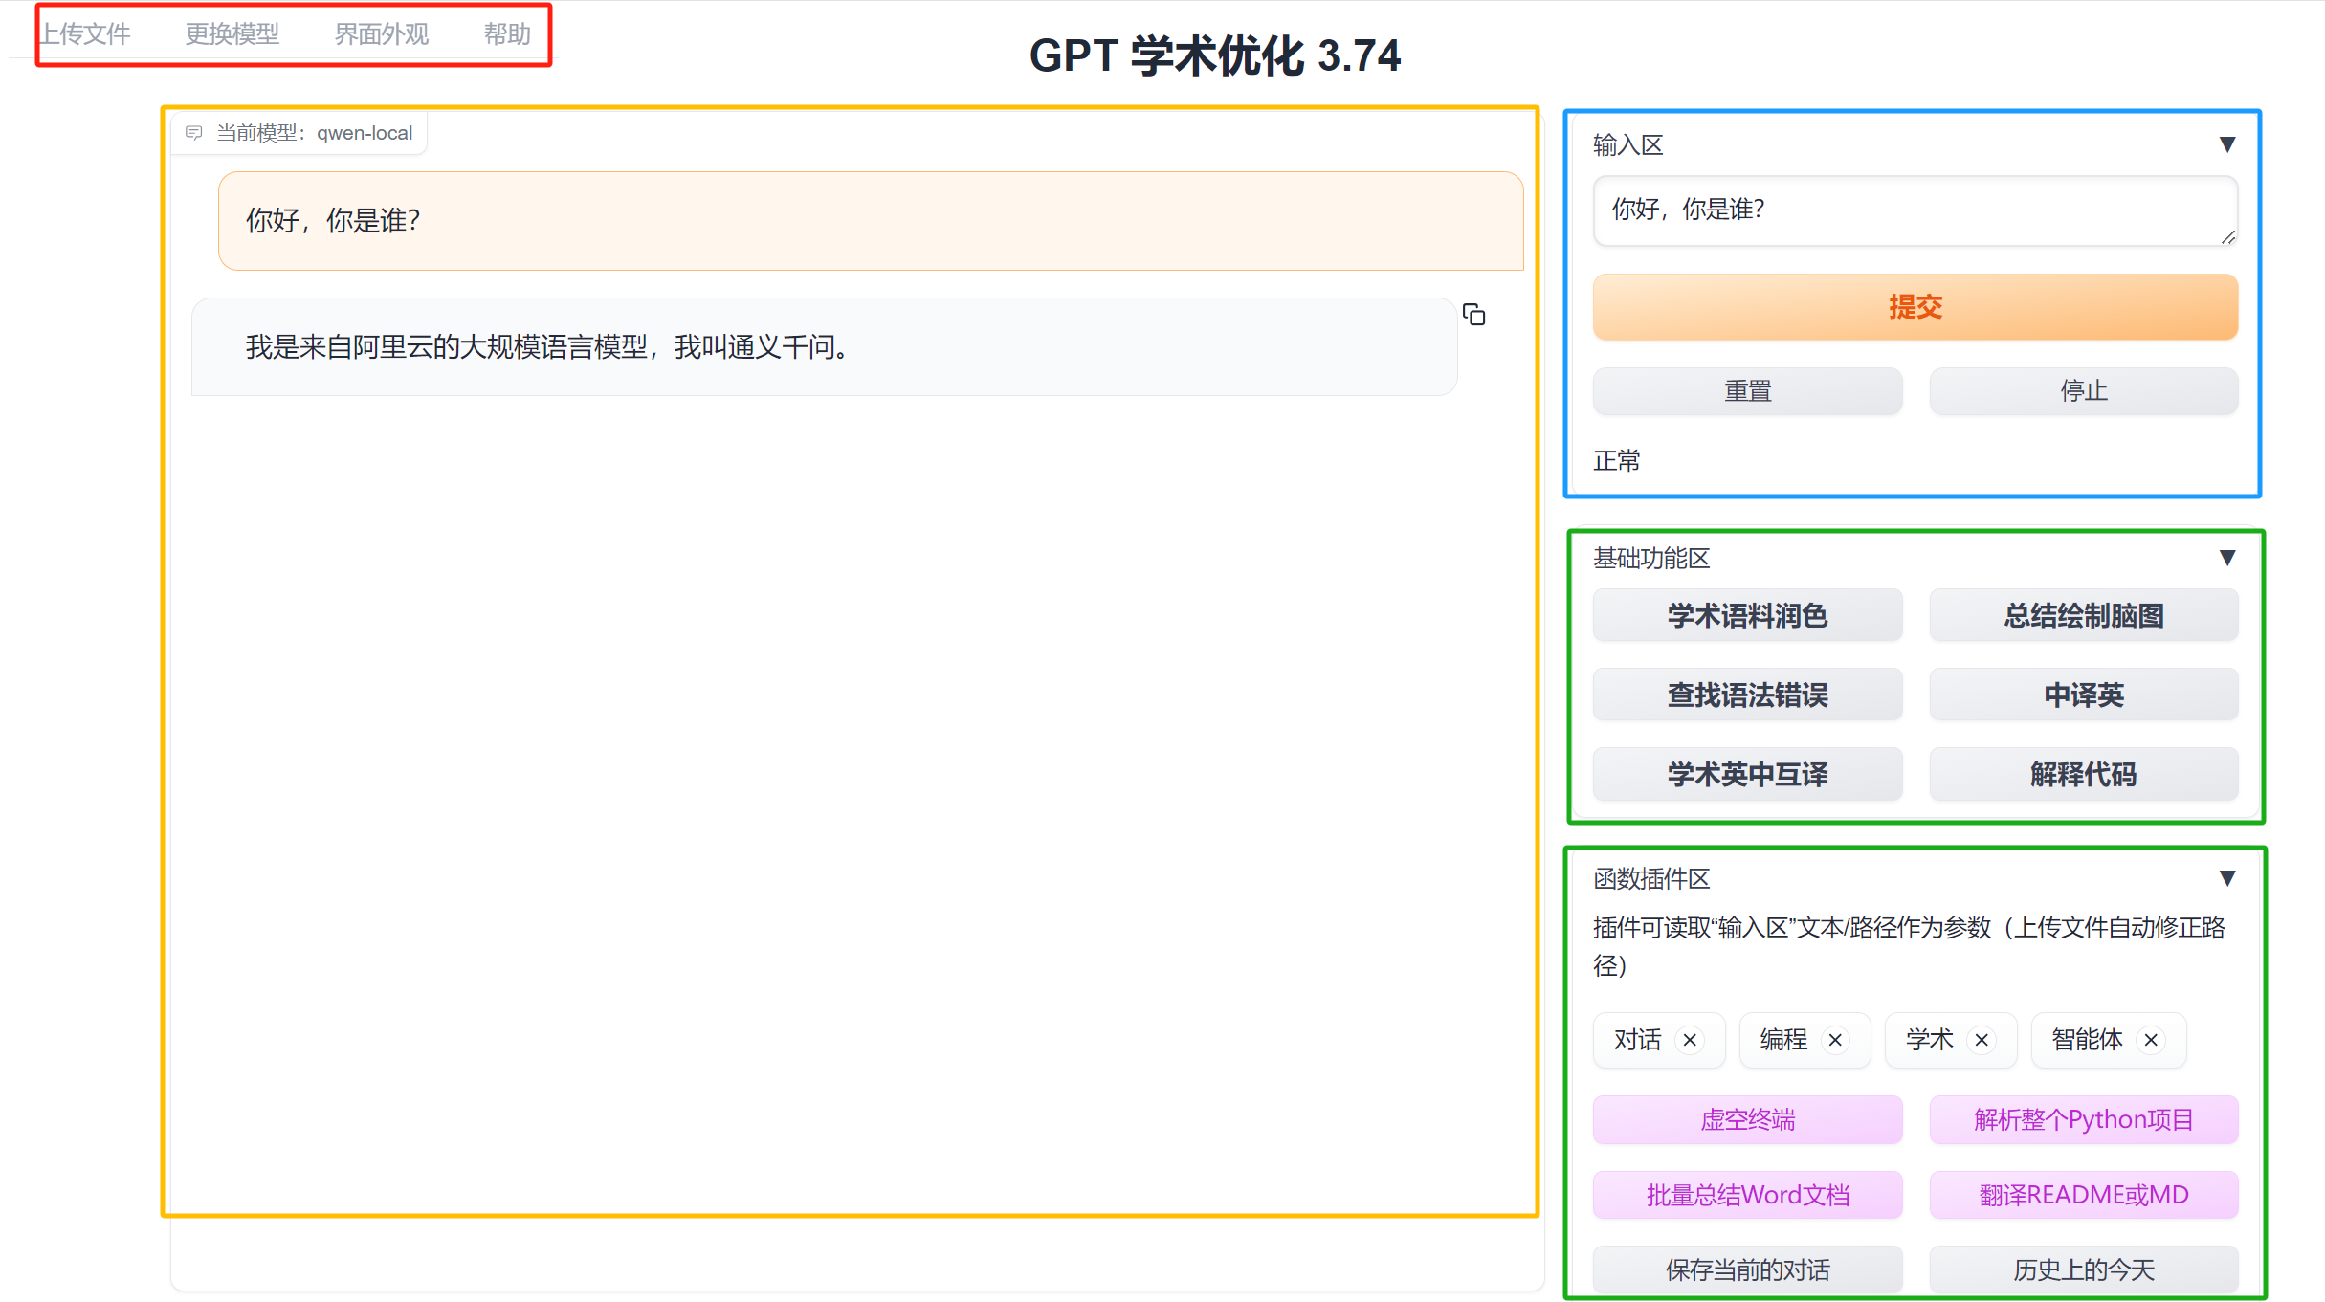
Task: Stop generation with 停止 button
Action: point(2084,391)
